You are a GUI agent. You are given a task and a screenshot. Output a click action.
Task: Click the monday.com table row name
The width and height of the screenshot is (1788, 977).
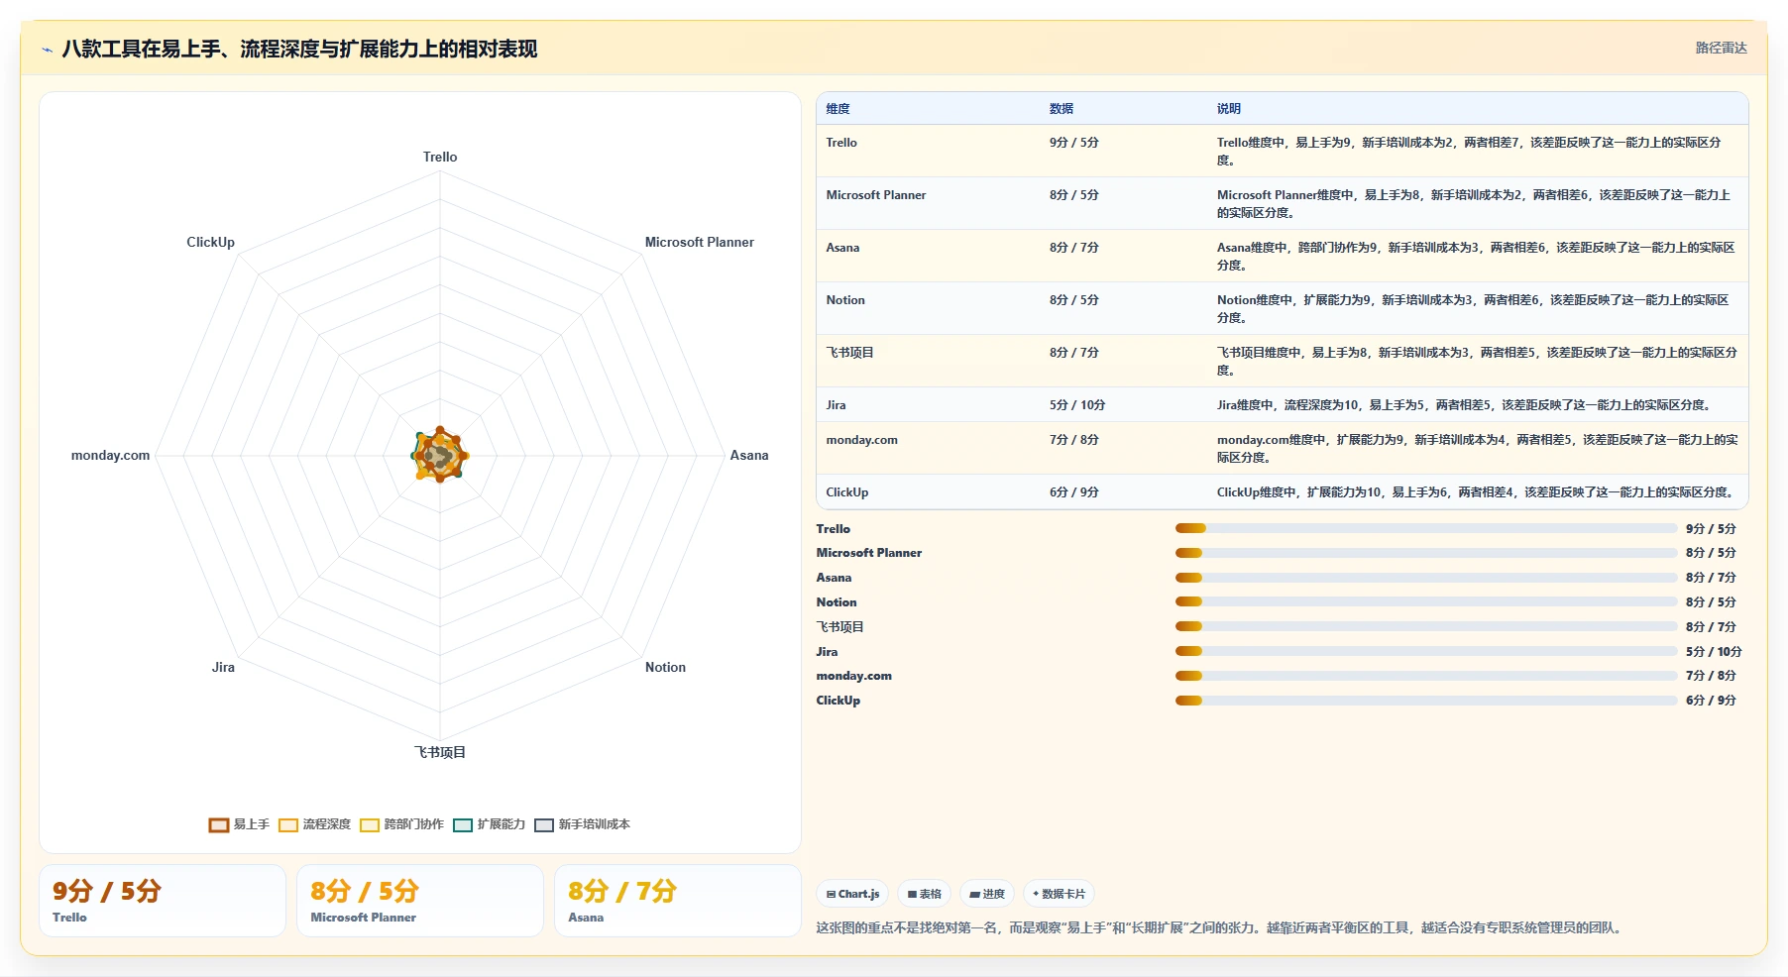click(861, 440)
